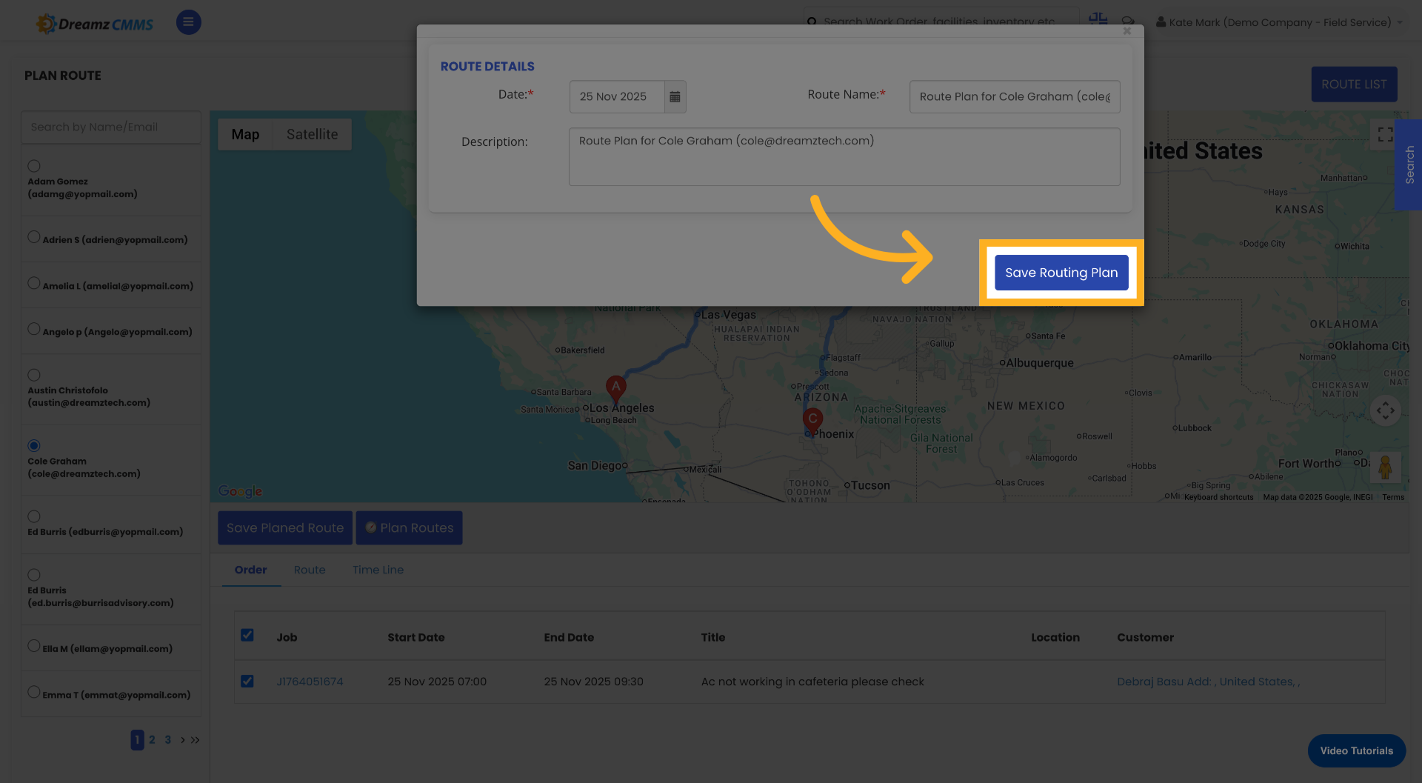Screen dimensions: 1422x783
Task: Jump to last page with double chevron
Action: click(195, 739)
